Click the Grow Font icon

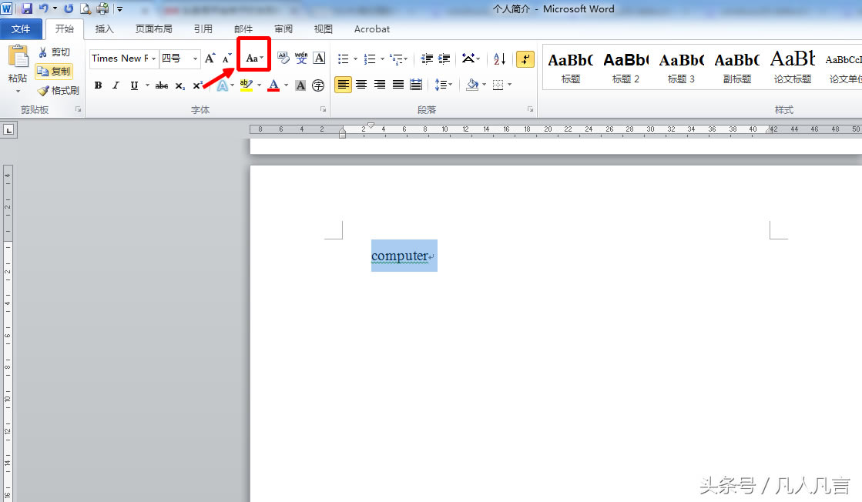point(210,59)
